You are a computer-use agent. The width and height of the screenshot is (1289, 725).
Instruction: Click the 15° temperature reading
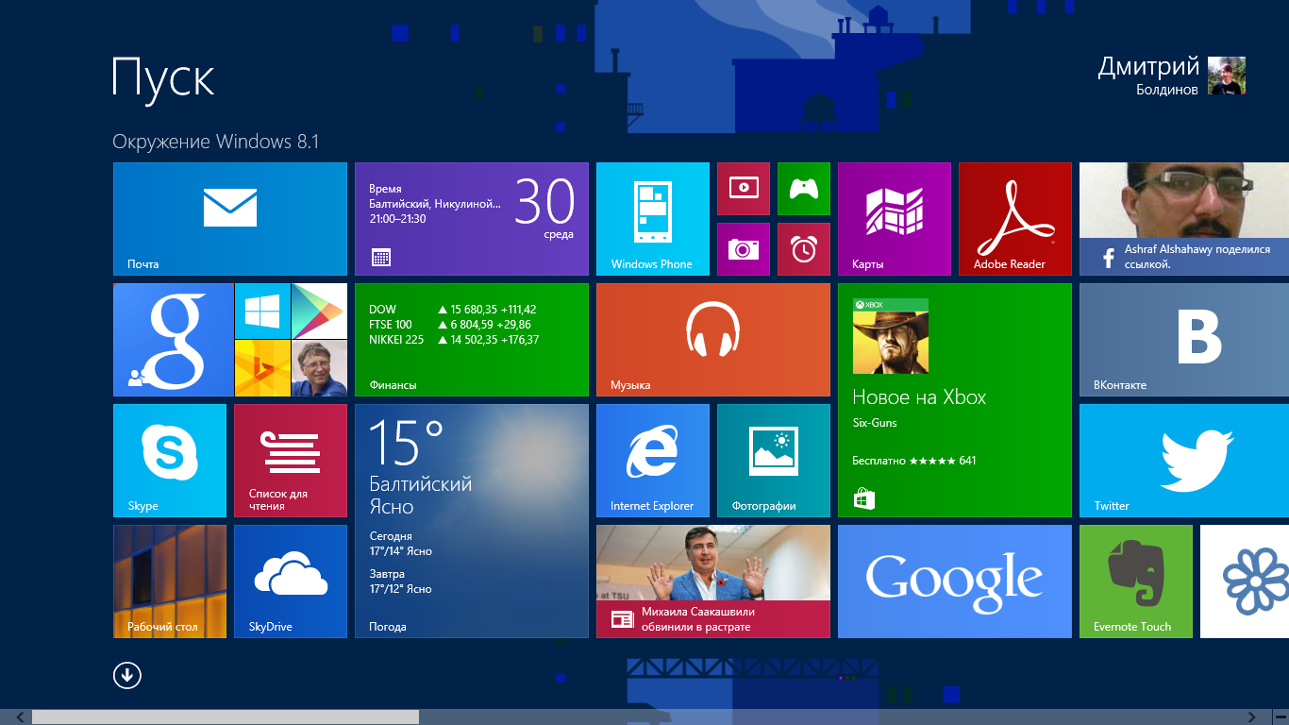tap(407, 443)
